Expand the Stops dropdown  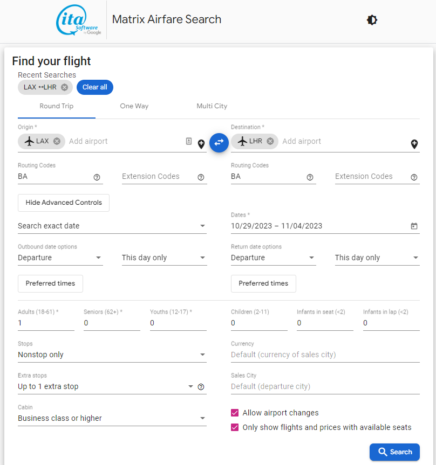point(112,355)
